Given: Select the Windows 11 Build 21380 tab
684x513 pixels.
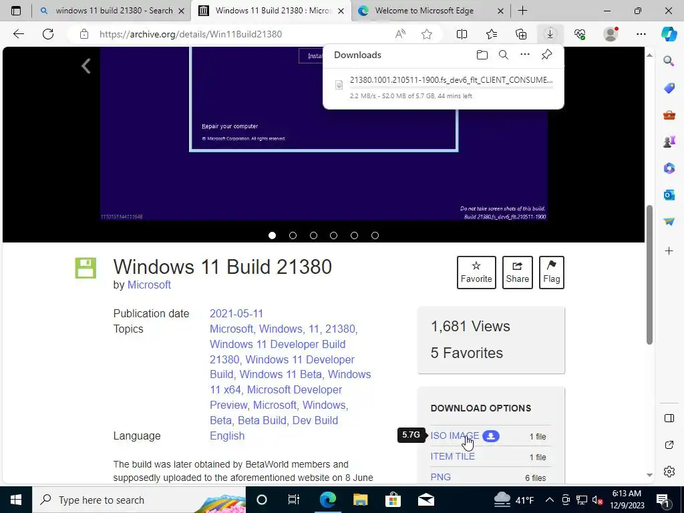Looking at the screenshot, I should [271, 11].
